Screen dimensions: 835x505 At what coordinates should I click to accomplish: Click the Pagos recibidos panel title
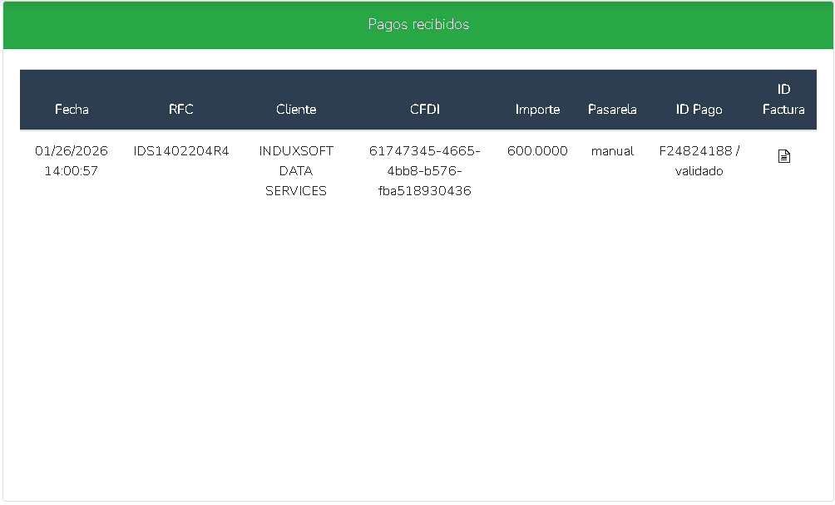[418, 25]
